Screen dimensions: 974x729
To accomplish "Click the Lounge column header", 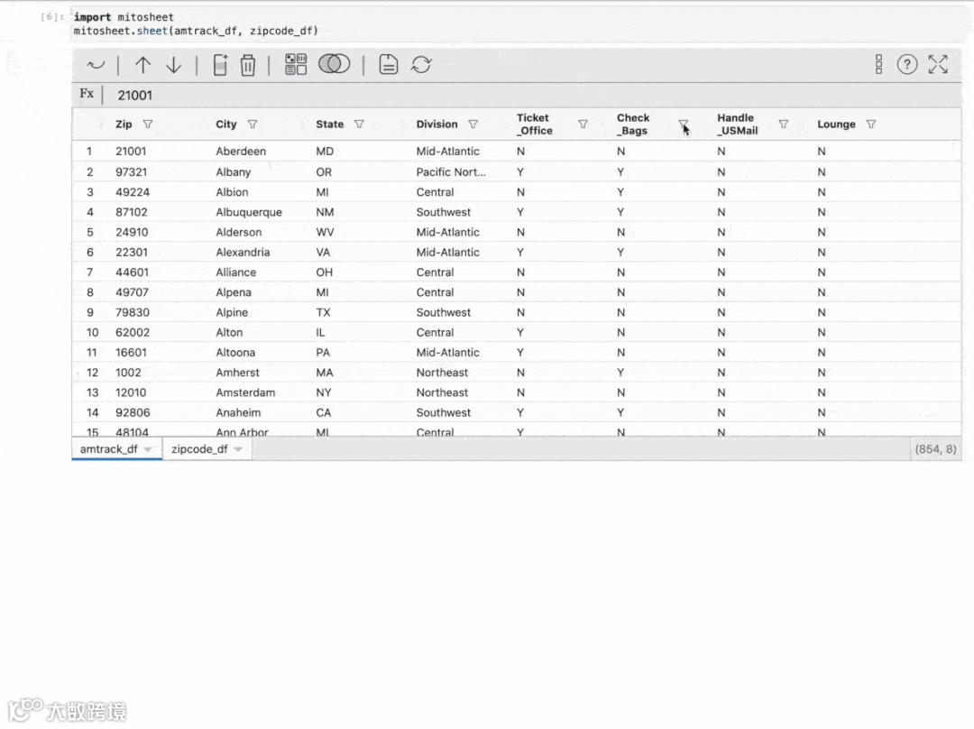I will (x=836, y=125).
